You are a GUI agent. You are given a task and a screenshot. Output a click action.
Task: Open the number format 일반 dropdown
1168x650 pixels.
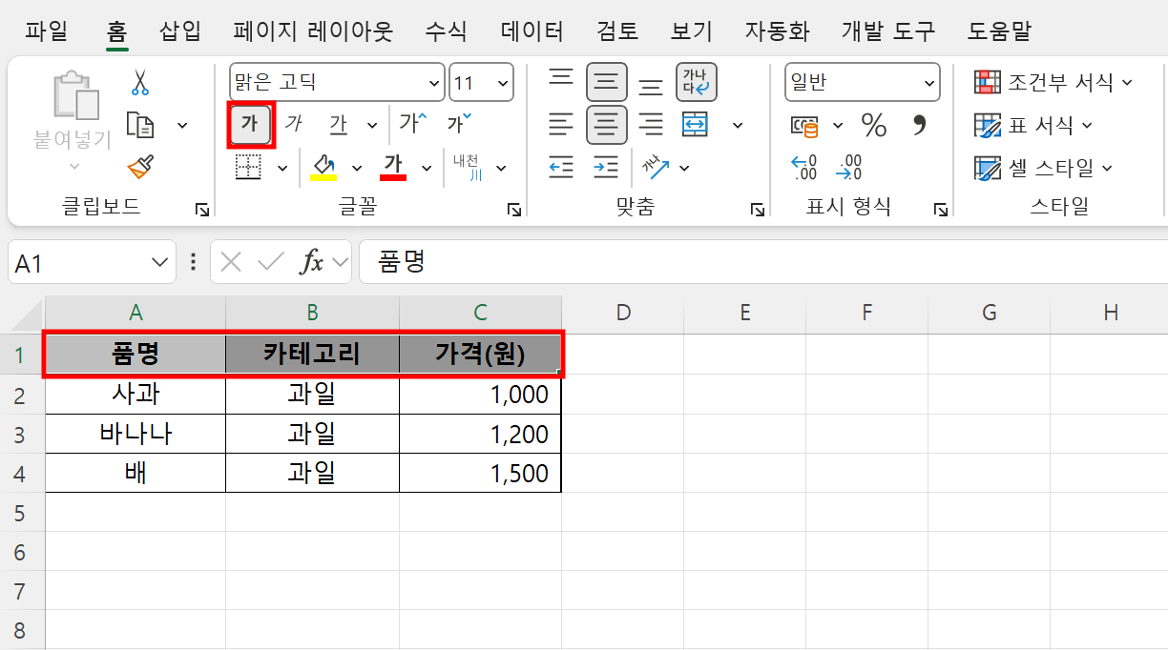click(929, 83)
